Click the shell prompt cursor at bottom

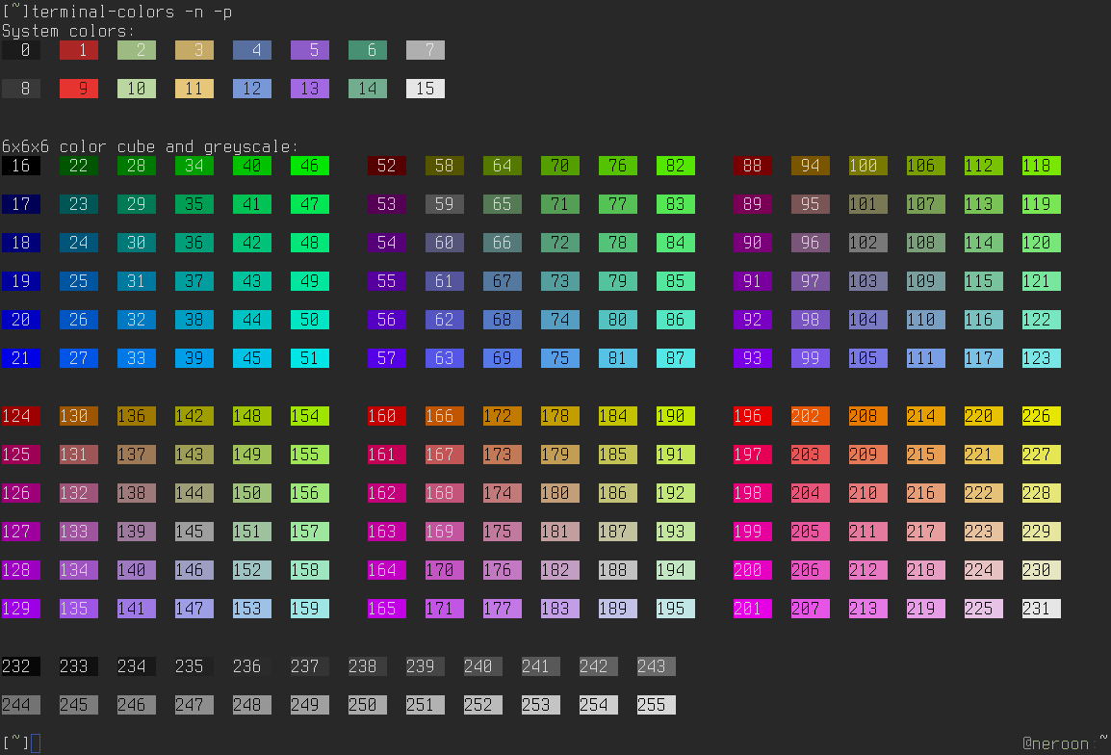pos(36,742)
